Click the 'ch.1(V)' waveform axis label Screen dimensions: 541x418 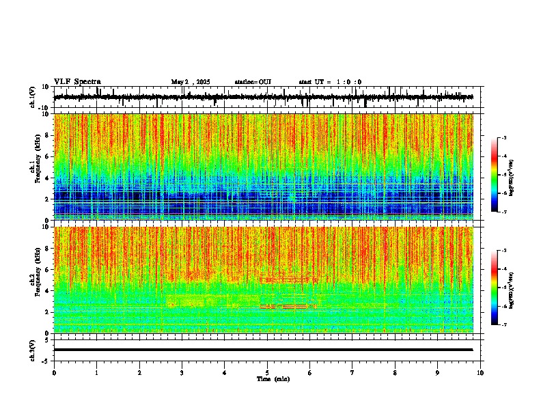[x=33, y=97]
